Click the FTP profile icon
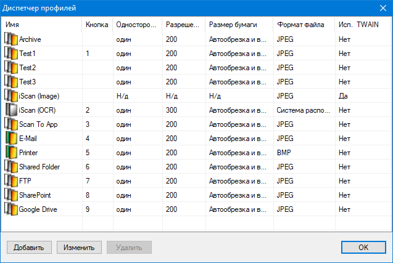The height and width of the screenshot is (263, 393). coord(11,180)
